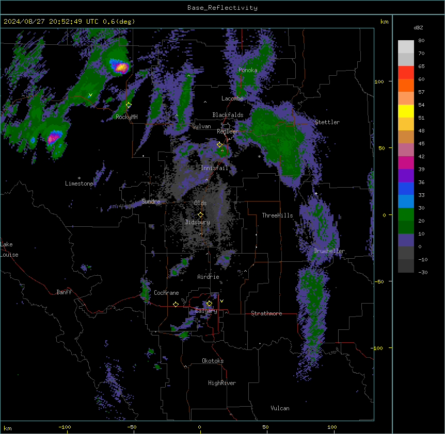The height and width of the screenshot is (434, 445).
Task: Click the Sylvan label
Action: pos(201,126)
